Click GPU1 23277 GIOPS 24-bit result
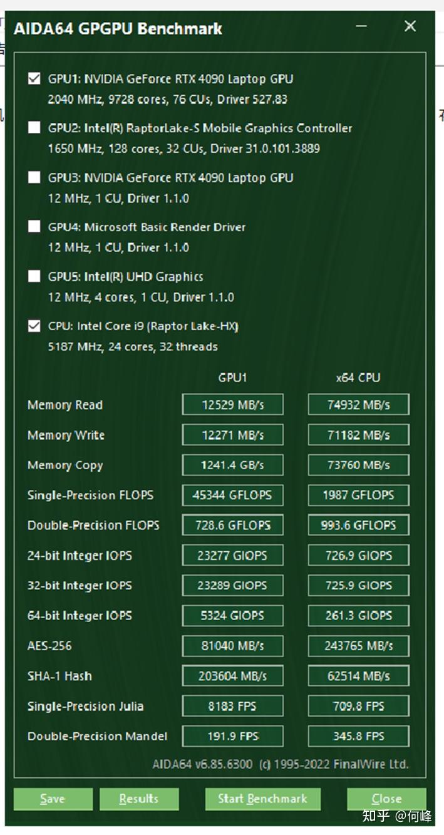444x835 pixels. coord(233,555)
